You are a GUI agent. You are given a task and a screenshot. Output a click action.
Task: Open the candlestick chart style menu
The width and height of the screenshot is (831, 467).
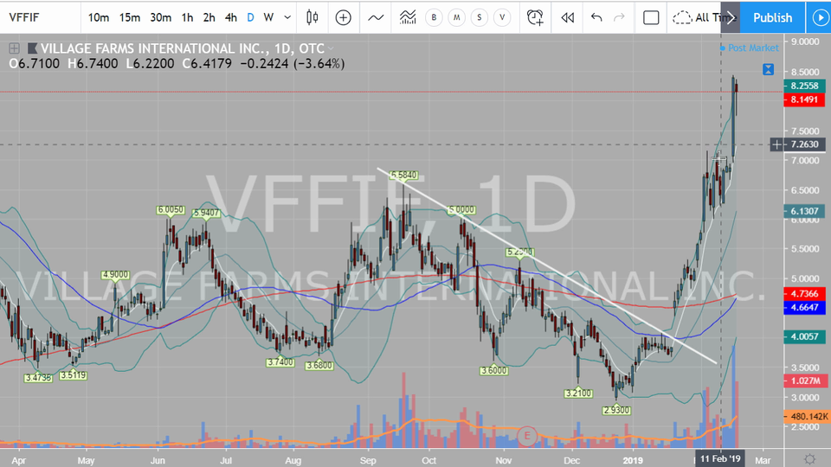(312, 17)
